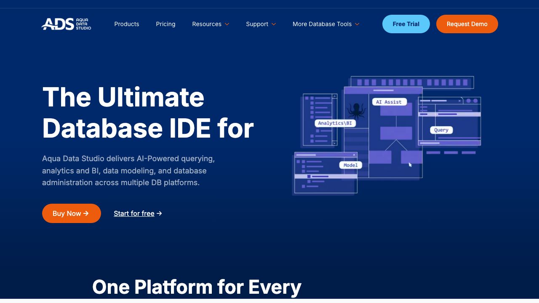Screen dimensions: 539x303
Task: Click the Aqua Data Studio description paragraph
Action: tap(128, 171)
